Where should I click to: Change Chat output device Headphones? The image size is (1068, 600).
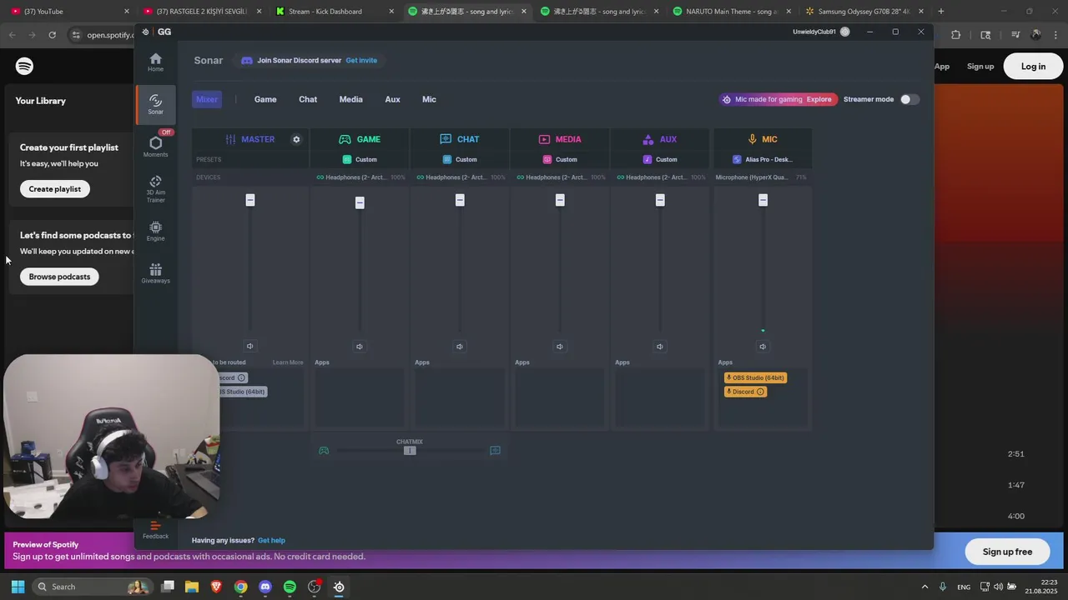coord(461,177)
